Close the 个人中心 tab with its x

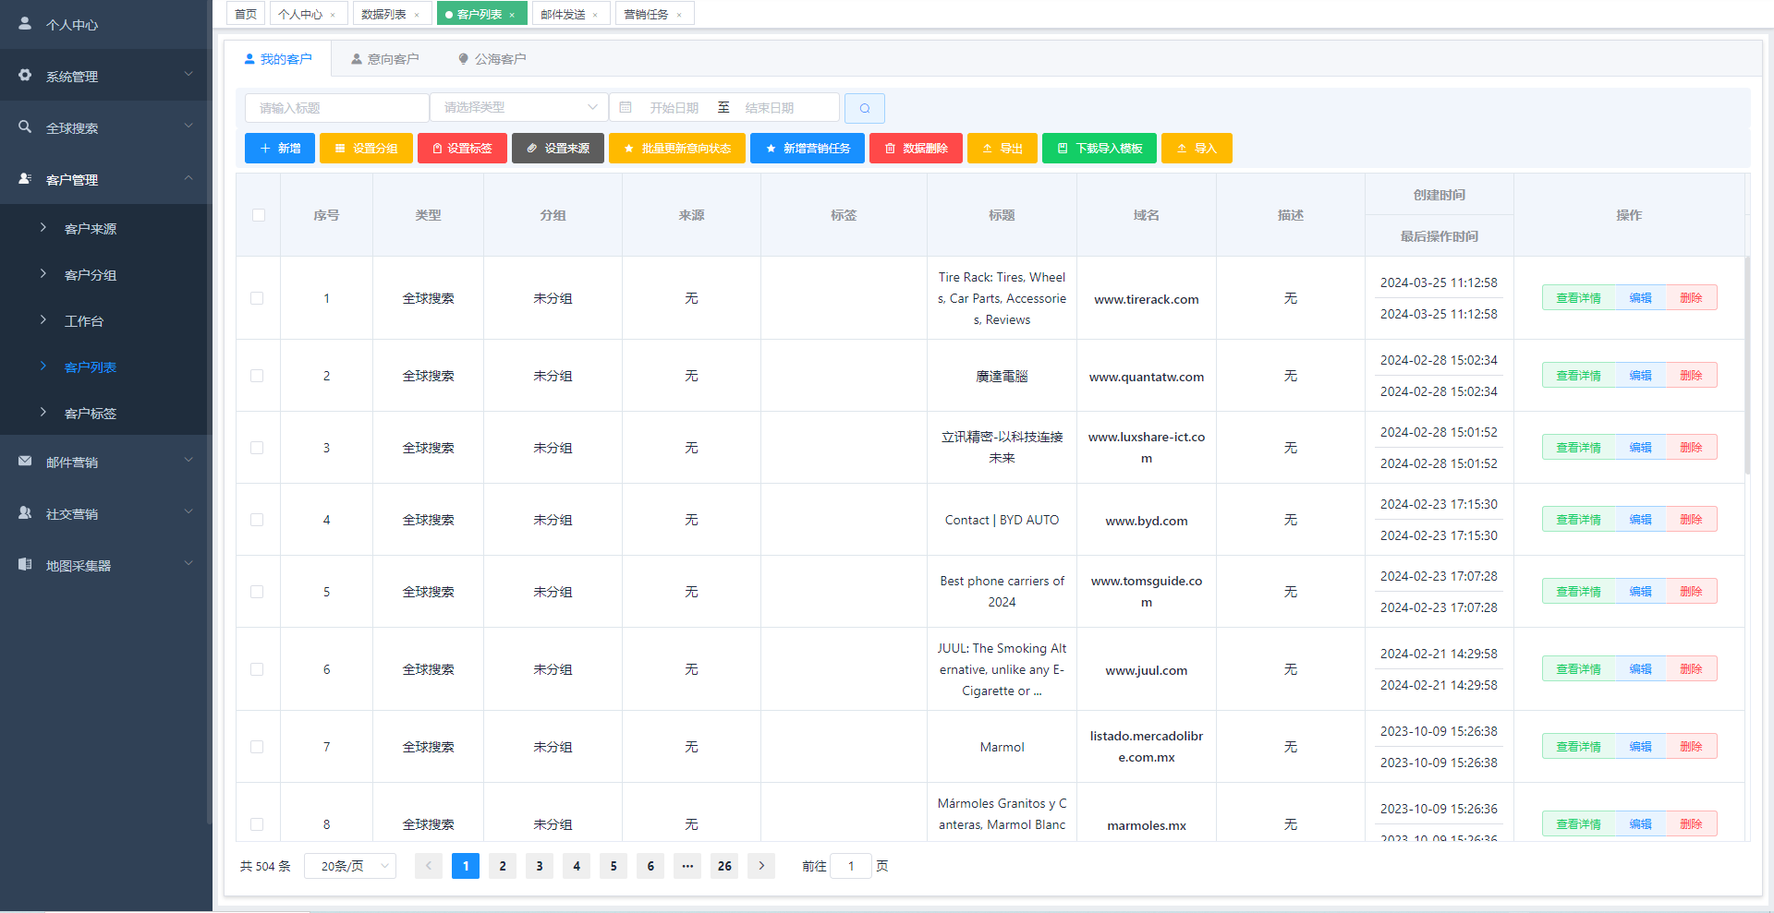pyautogui.click(x=333, y=15)
